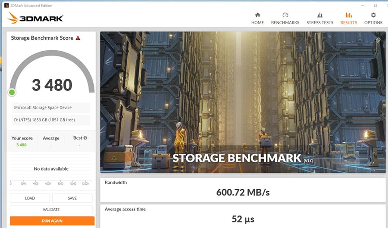Open Results via the orange bars icon
The width and height of the screenshot is (388, 228).
click(x=349, y=15)
